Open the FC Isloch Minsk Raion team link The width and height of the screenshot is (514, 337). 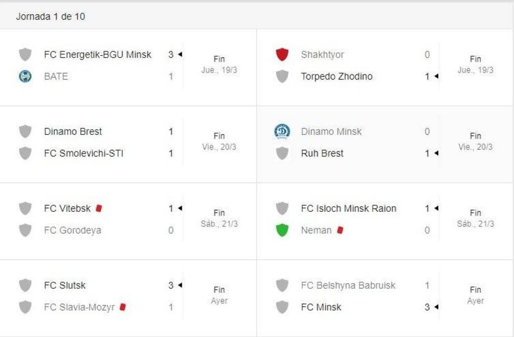pos(349,208)
